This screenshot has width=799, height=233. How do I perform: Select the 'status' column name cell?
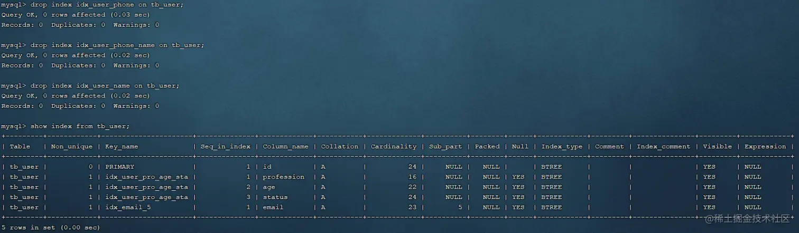coord(275,197)
